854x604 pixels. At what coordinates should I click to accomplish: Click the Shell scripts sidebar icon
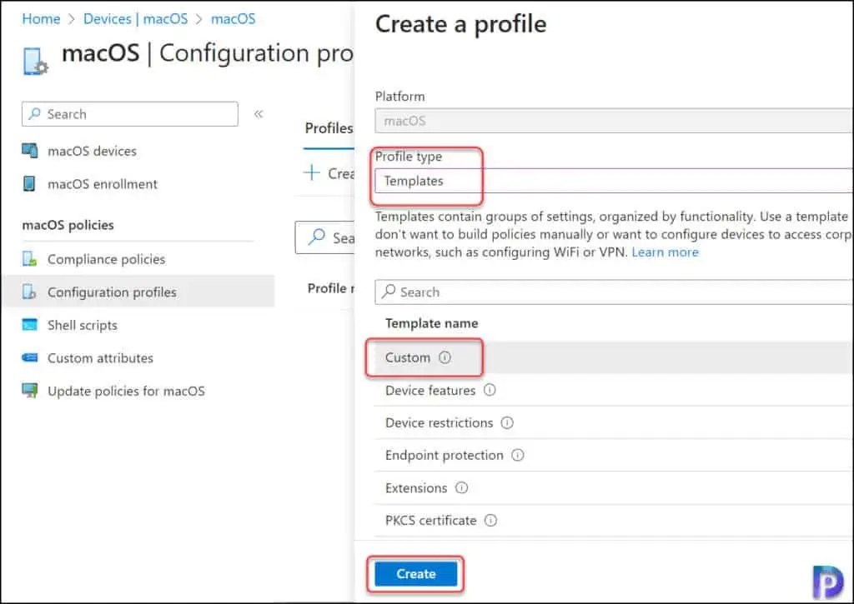(30, 326)
